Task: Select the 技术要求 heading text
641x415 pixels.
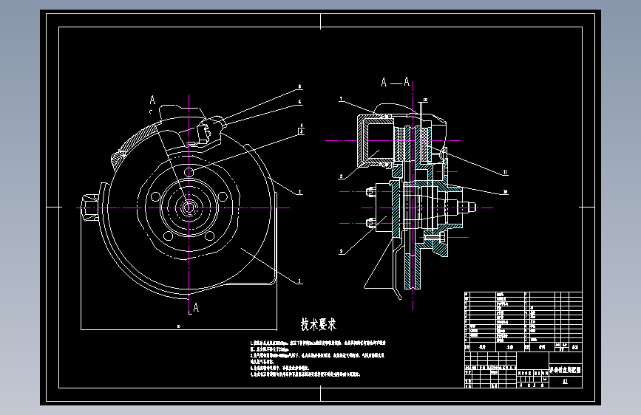Action: point(319,324)
